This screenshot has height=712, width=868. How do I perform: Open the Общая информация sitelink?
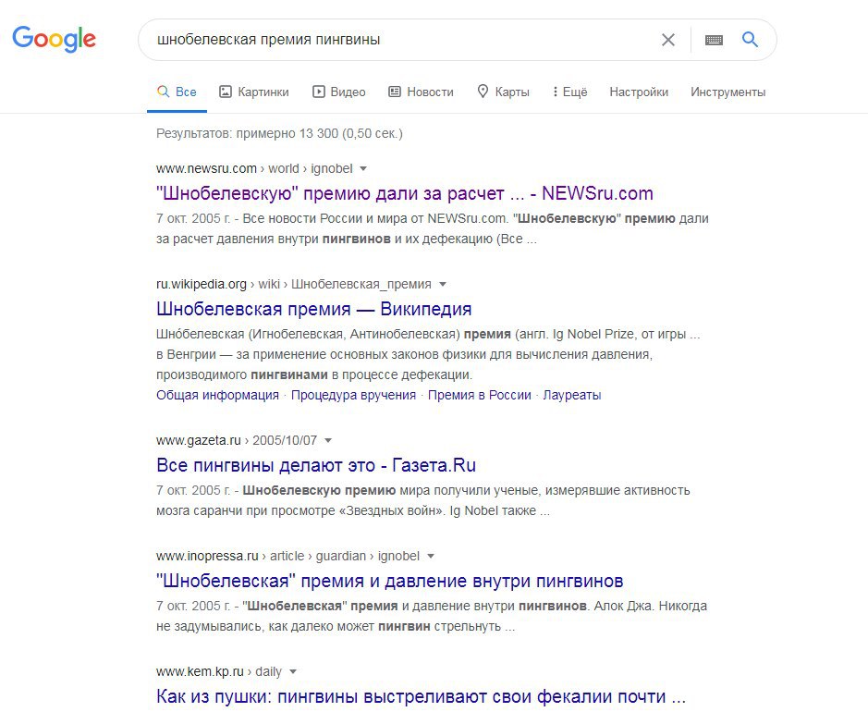click(217, 396)
